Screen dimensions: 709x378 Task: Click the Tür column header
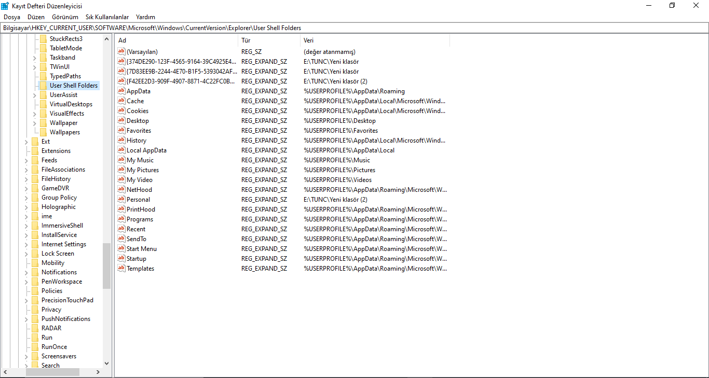tap(269, 40)
